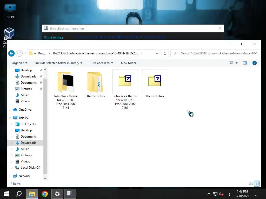This screenshot has height=199, width=266.
Task: Select pinned Documents in Quick access
Action: (29, 83)
